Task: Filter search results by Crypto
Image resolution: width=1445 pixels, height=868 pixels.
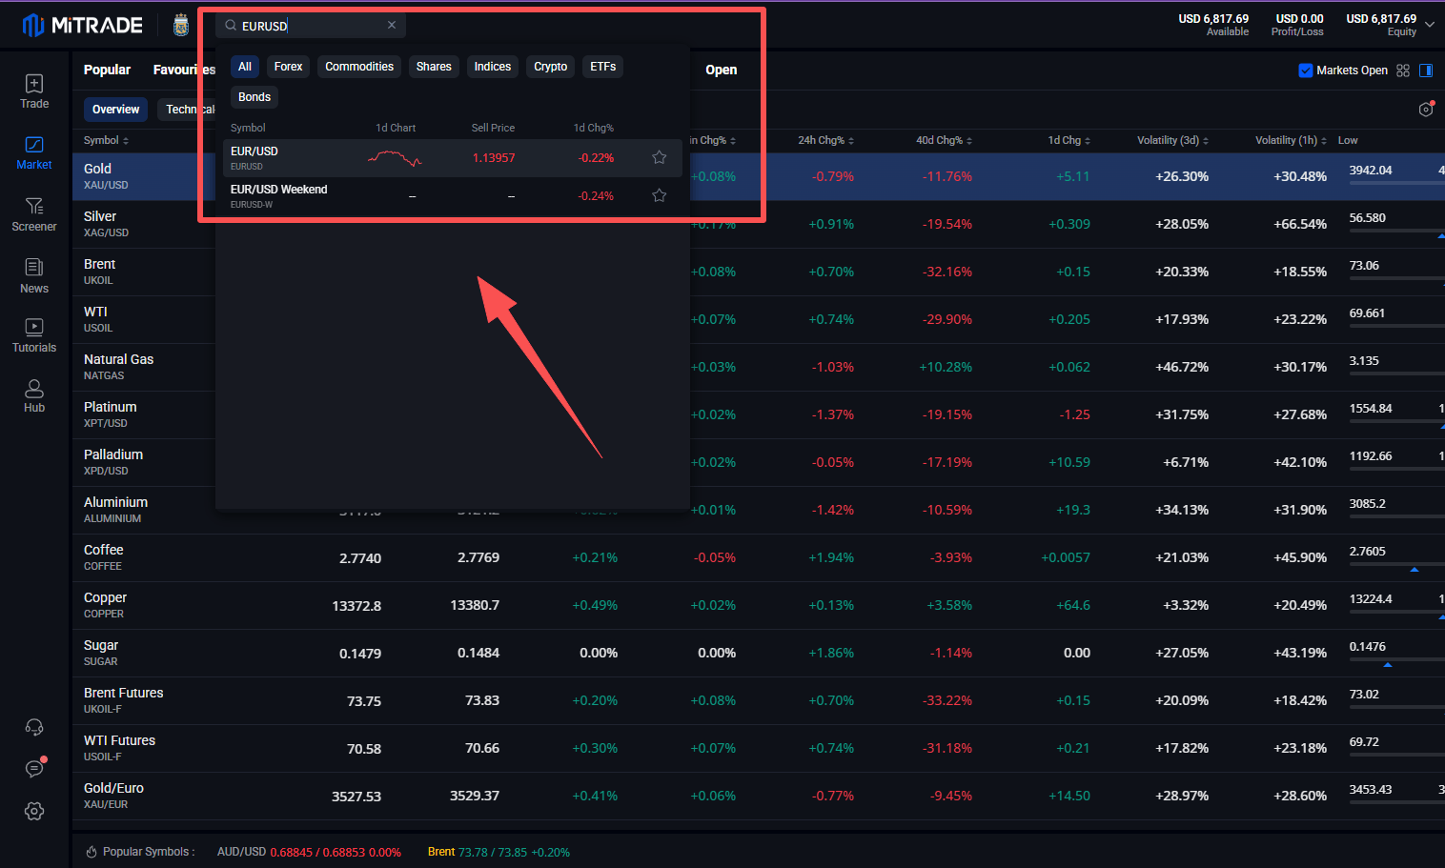Action: point(551,67)
